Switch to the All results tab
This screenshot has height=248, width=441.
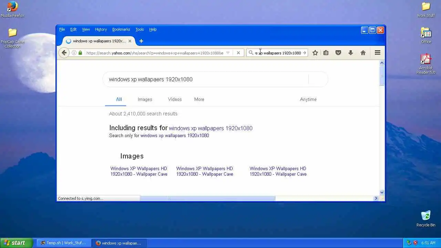[x=119, y=99]
